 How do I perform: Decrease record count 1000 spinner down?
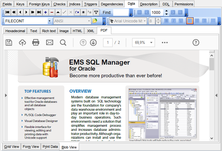point(167,14)
